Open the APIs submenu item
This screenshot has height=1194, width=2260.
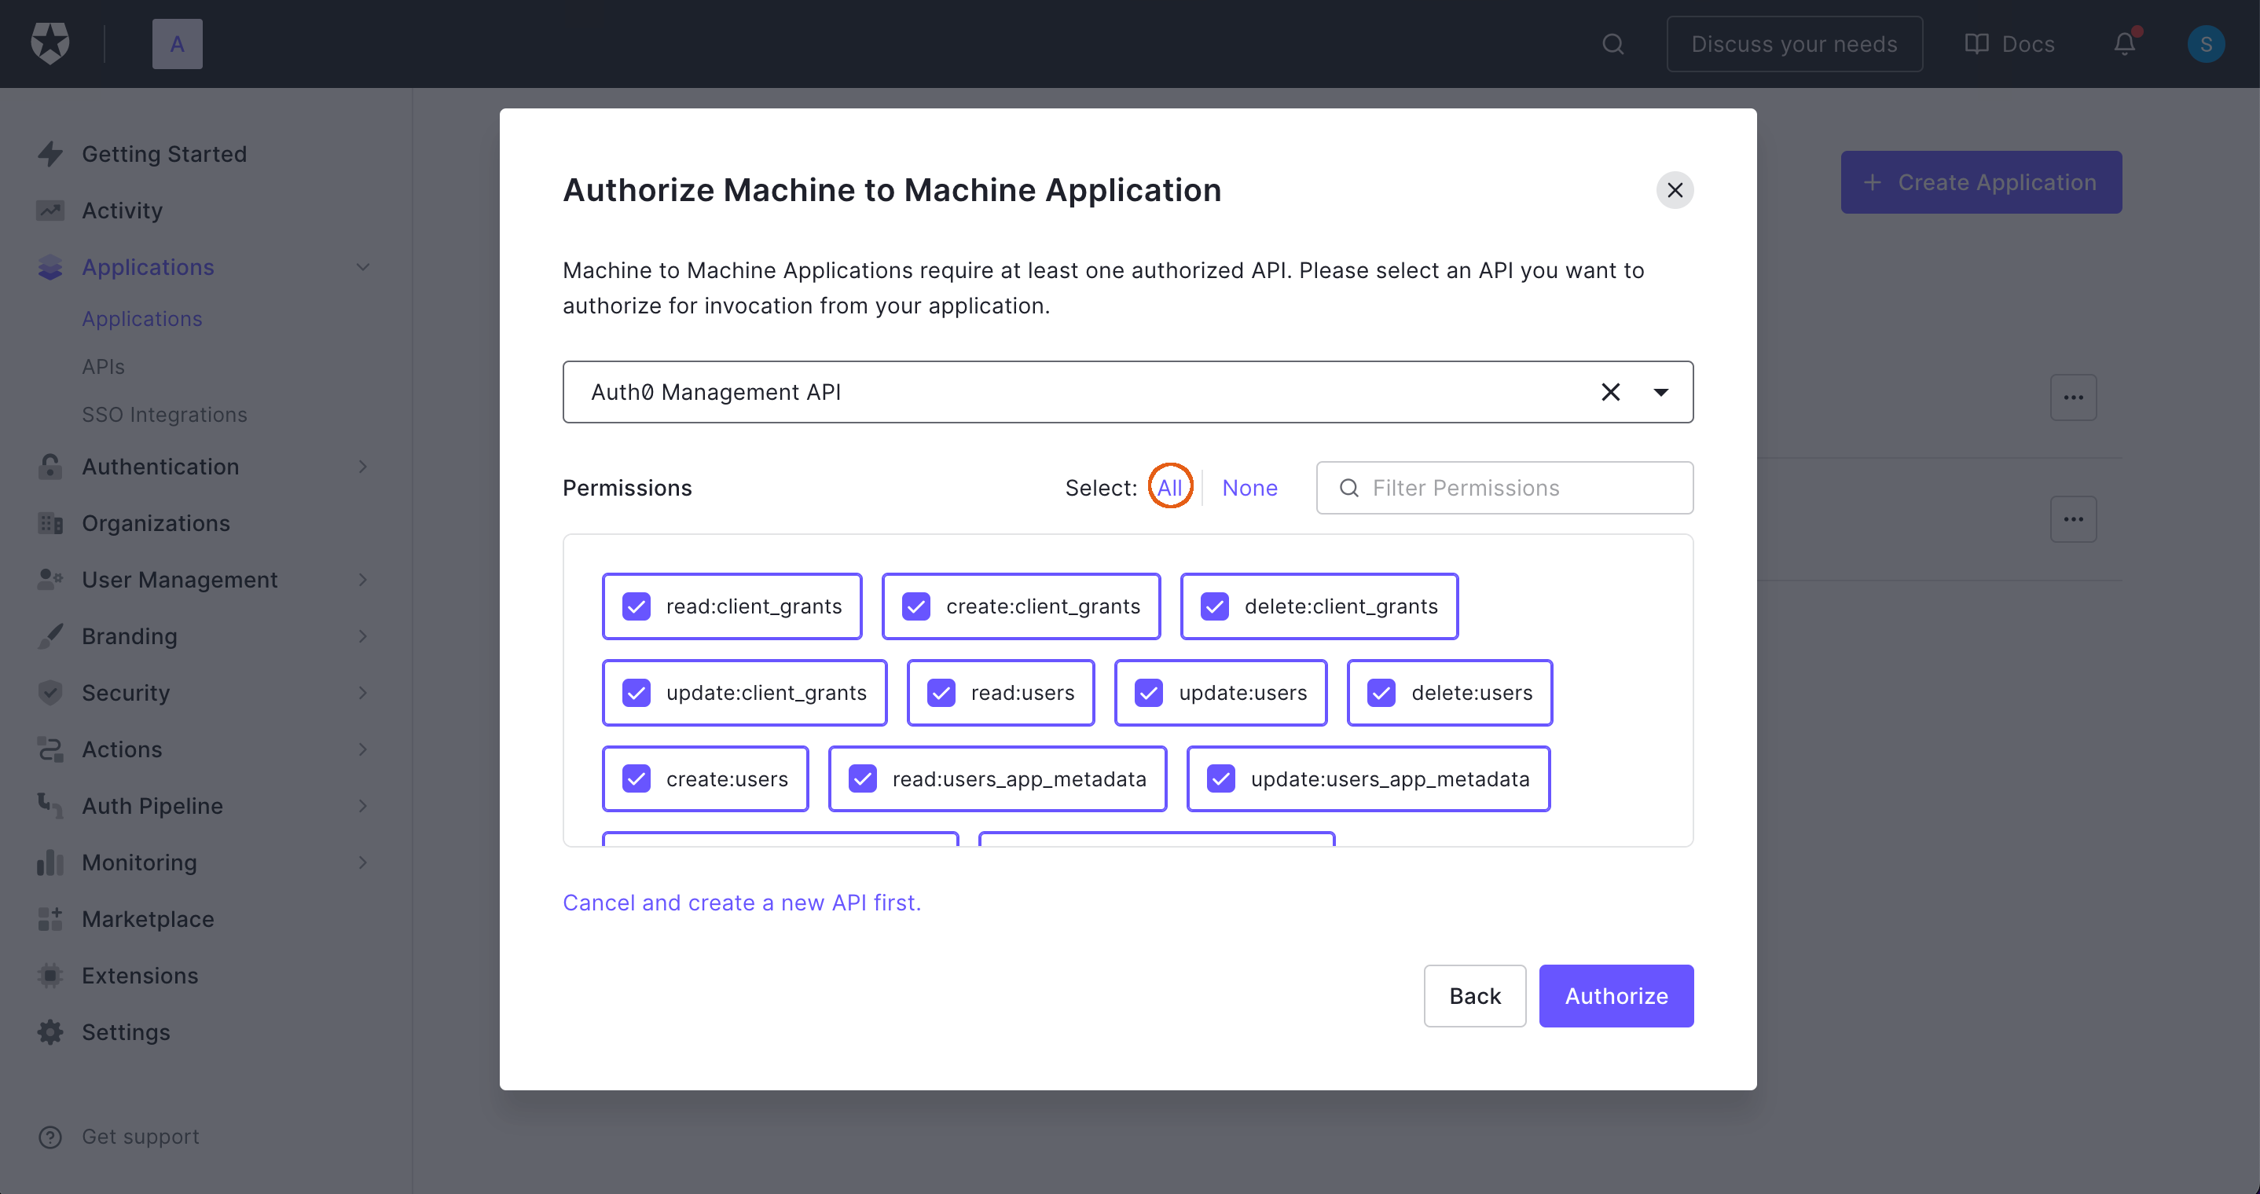point(104,367)
